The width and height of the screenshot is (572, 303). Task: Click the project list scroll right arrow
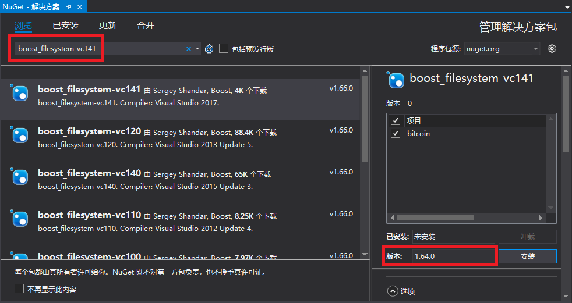[x=541, y=218]
